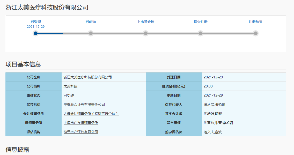This screenshot has height=155, width=294.
Task: Click the 更新日期 value 2021-12-29
Action: (213, 95)
